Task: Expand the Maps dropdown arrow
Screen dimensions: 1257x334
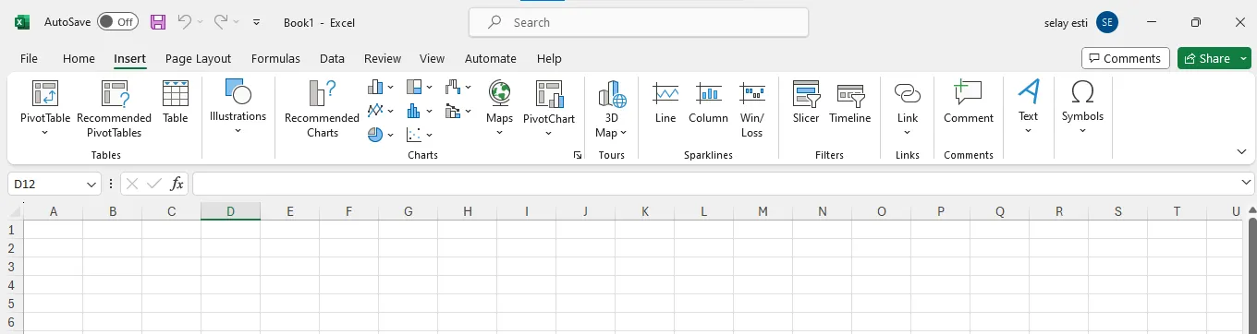Action: point(499,133)
